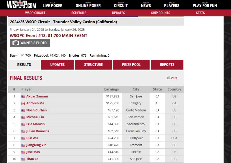Click the State column header
The width and height of the screenshot is (231, 163).
coord(157,89)
